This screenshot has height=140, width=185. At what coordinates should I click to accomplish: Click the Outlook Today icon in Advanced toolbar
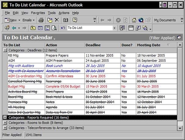(x=7, y=28)
